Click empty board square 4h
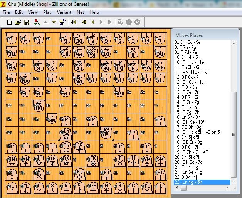The width and height of the screenshot is (242, 198). click(x=120, y=133)
